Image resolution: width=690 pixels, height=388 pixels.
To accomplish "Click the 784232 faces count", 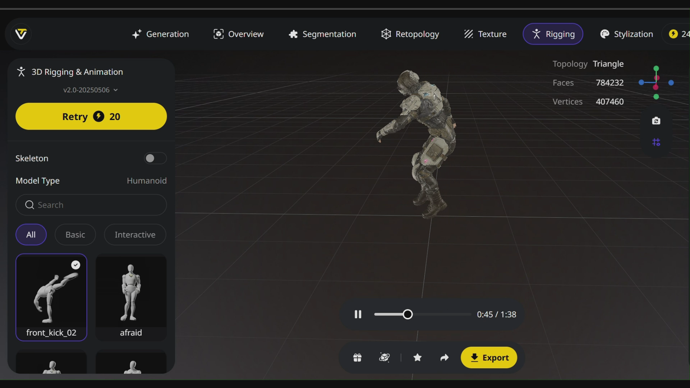I will pos(610,83).
